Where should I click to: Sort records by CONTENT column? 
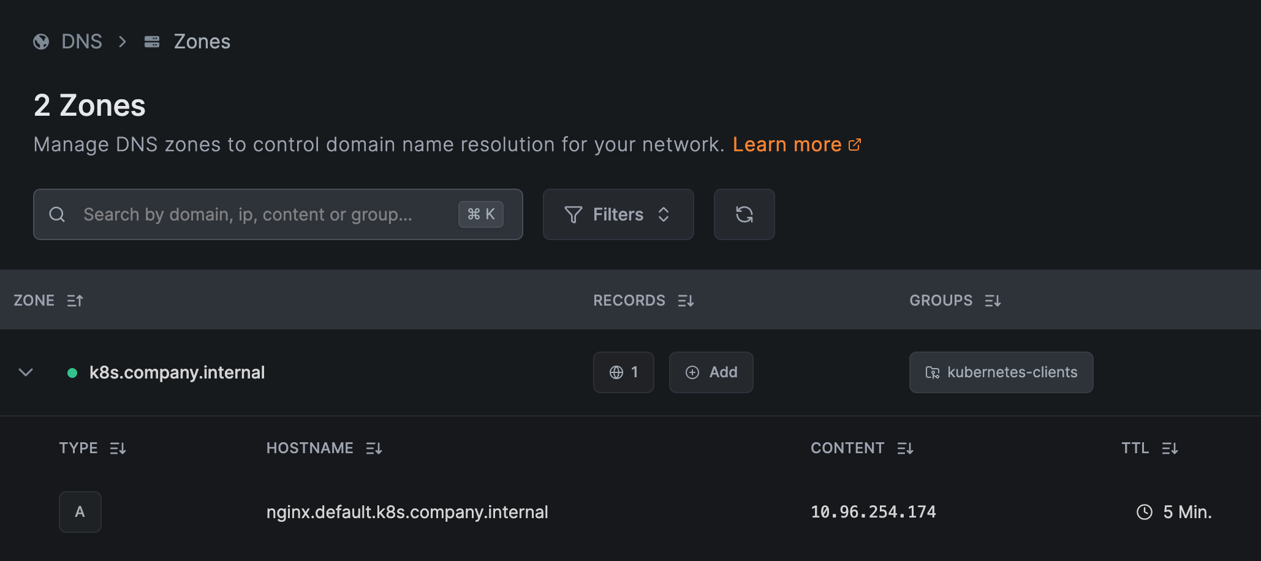point(905,448)
